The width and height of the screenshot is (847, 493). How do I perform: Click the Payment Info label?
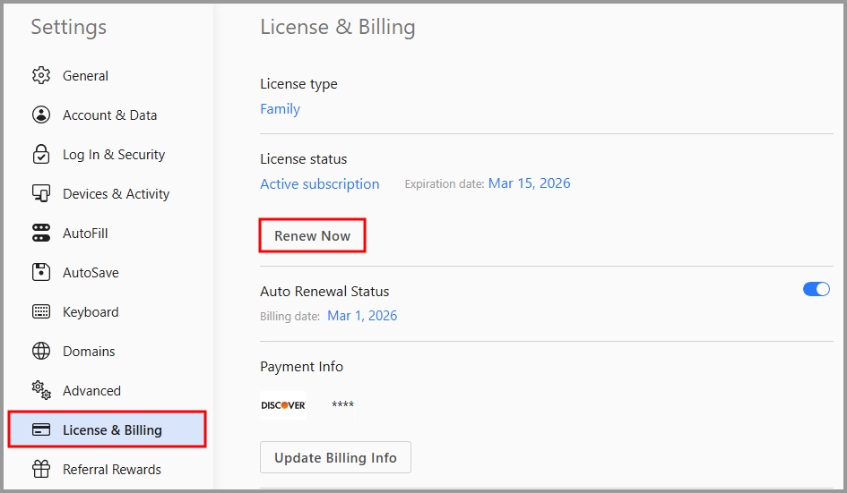[301, 367]
